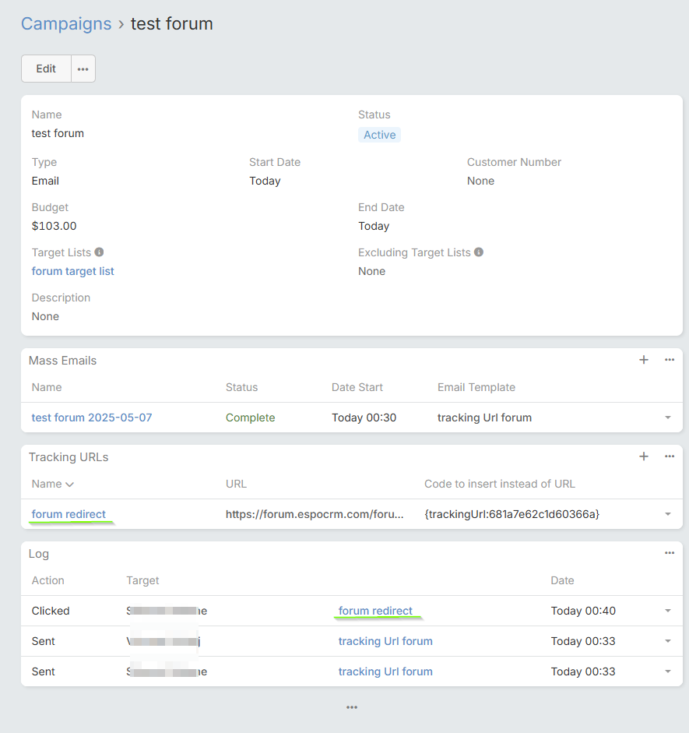This screenshot has height=733, width=689.
Task: Open the Log panel three-dot menu
Action: (x=670, y=553)
